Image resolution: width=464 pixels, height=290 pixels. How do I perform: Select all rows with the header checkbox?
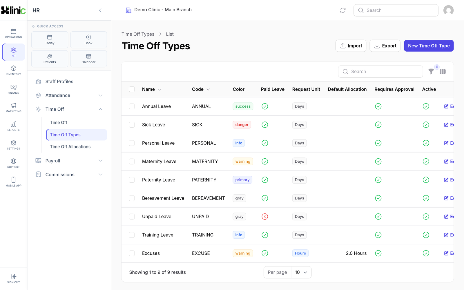(x=132, y=89)
